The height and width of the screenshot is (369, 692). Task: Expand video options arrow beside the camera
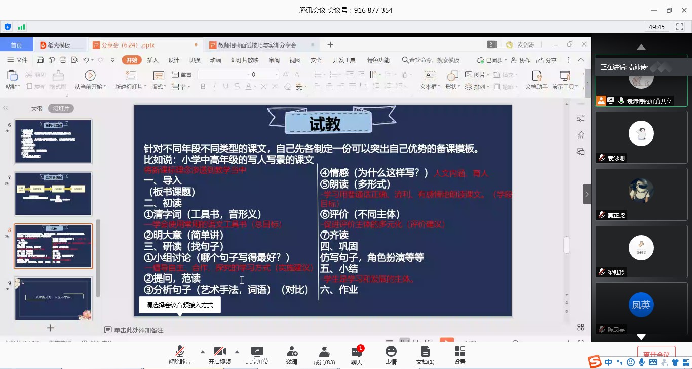pos(237,352)
